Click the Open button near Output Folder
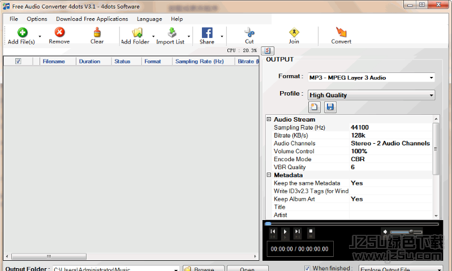Viewport: 452px width, 271px height. click(x=247, y=268)
